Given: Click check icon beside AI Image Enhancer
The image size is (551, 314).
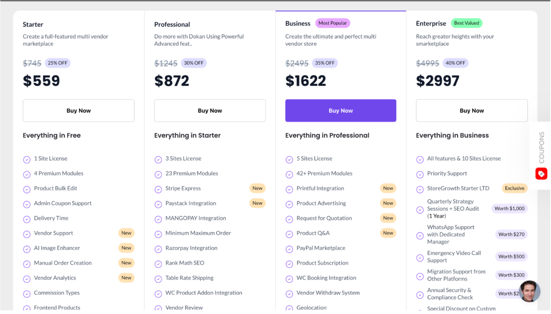Looking at the screenshot, I should (x=27, y=249).
